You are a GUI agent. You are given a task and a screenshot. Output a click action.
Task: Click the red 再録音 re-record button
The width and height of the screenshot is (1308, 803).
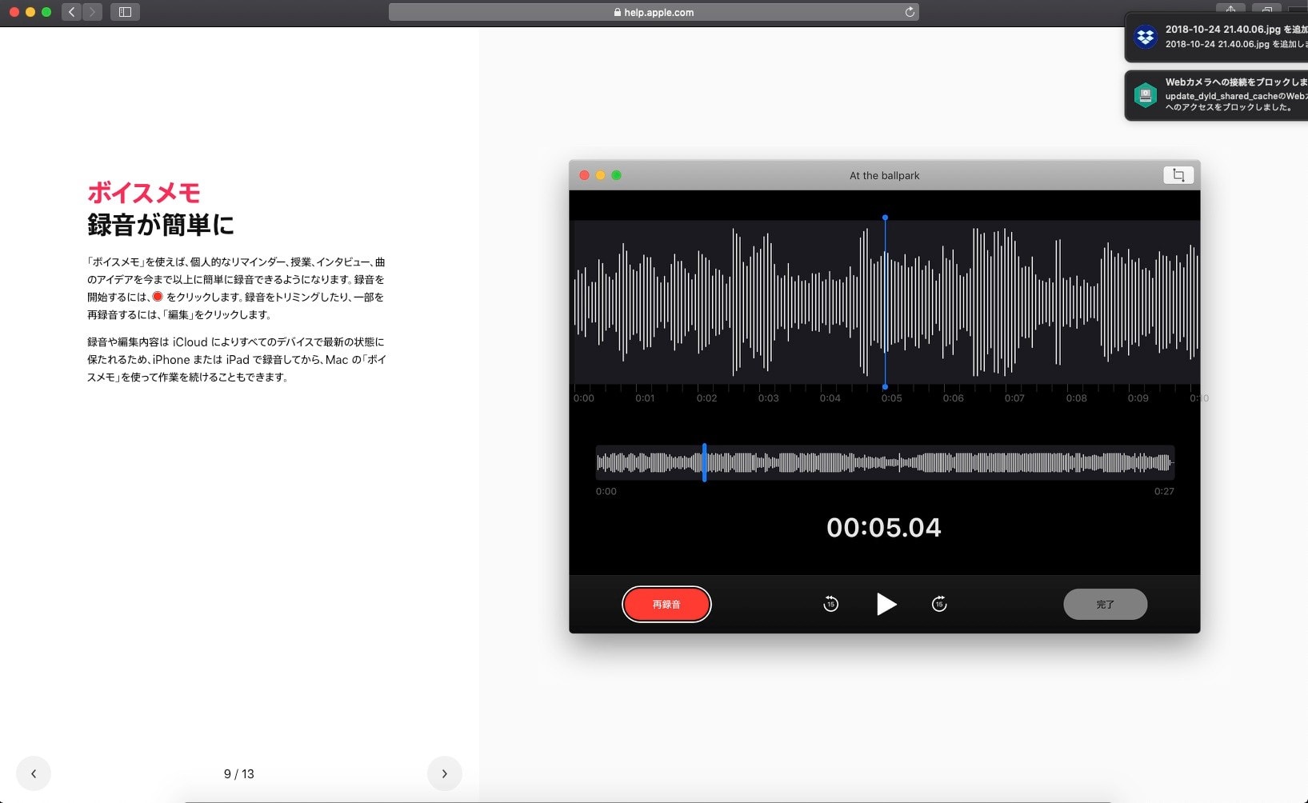pyautogui.click(x=666, y=604)
